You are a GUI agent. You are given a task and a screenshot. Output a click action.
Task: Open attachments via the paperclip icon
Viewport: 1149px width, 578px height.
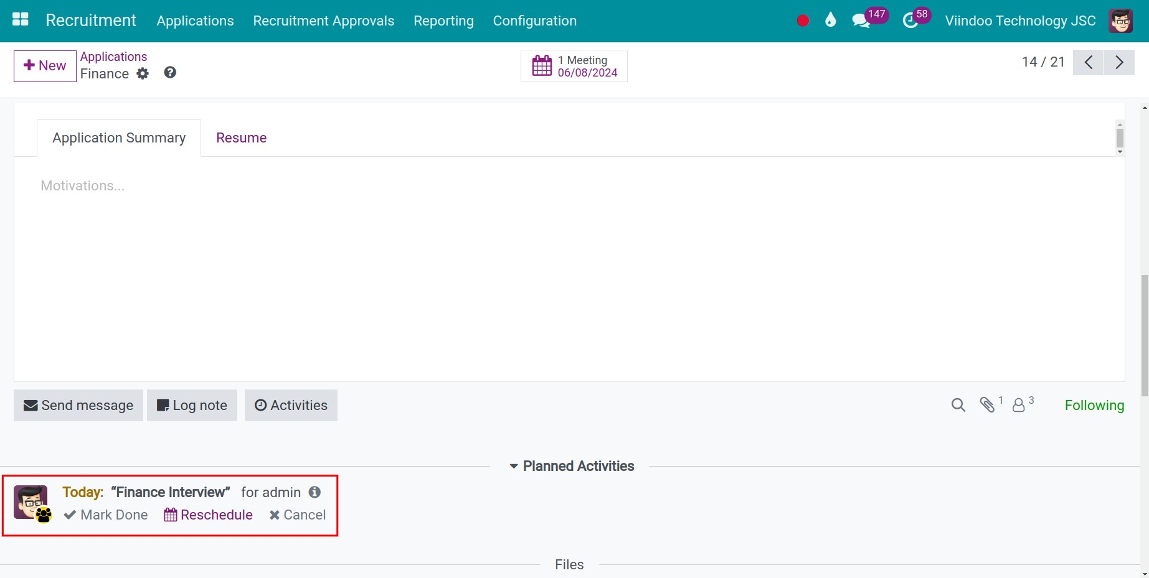click(987, 405)
